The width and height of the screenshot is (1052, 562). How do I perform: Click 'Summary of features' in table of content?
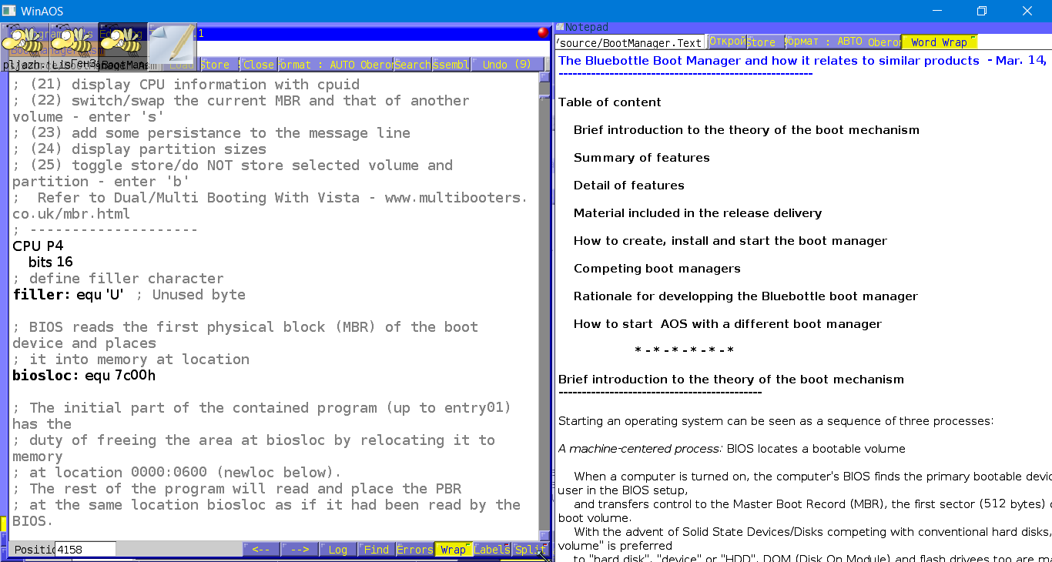(x=642, y=158)
